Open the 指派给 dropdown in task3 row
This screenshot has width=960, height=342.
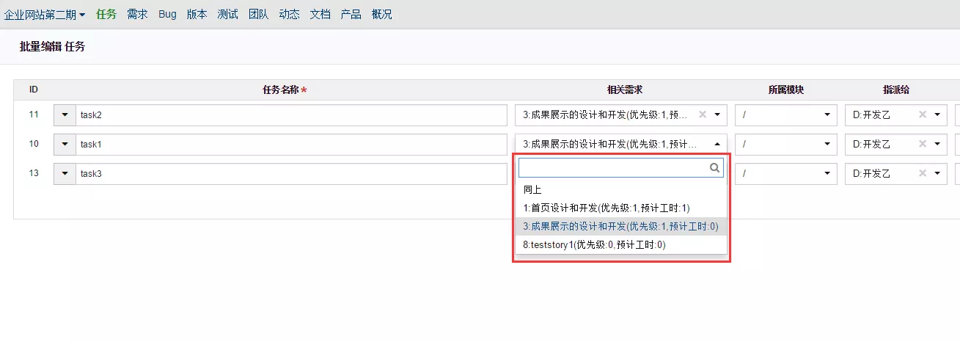937,174
